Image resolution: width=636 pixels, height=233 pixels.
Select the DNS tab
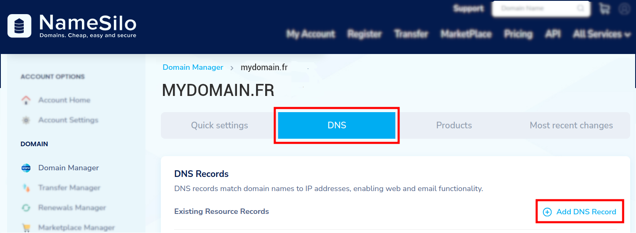pyautogui.click(x=337, y=125)
